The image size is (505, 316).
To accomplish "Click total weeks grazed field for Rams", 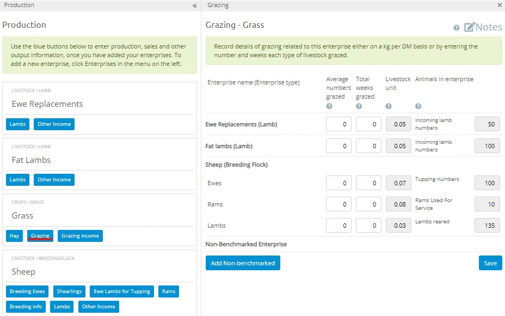I will (368, 204).
